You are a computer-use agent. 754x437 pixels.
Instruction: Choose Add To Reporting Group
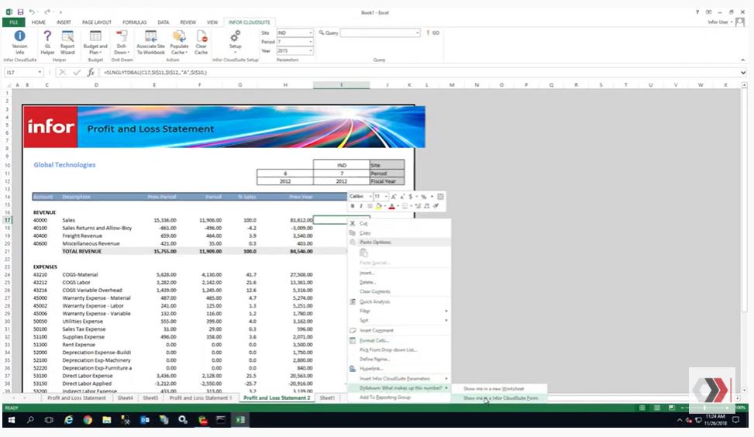[399, 397]
